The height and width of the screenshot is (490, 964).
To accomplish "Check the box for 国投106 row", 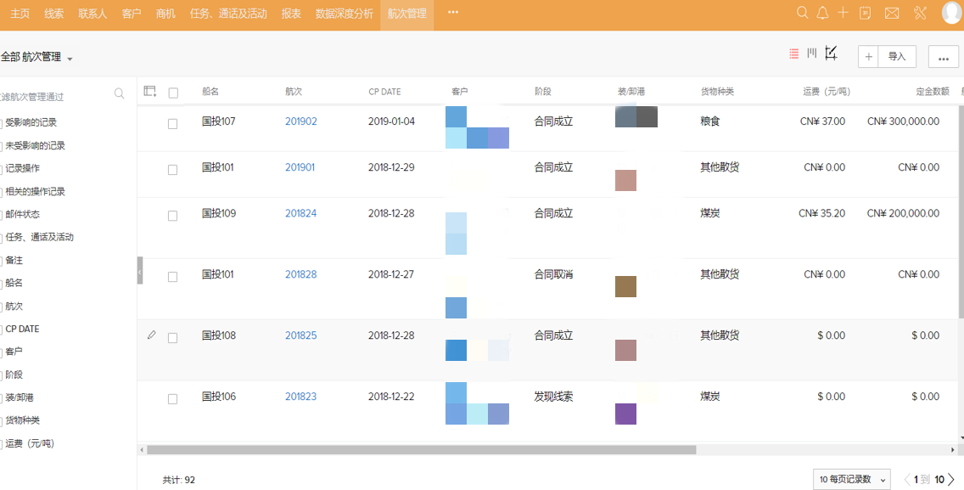I will (x=173, y=398).
